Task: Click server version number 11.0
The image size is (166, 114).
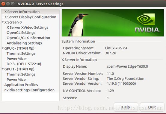Action: 111,74
